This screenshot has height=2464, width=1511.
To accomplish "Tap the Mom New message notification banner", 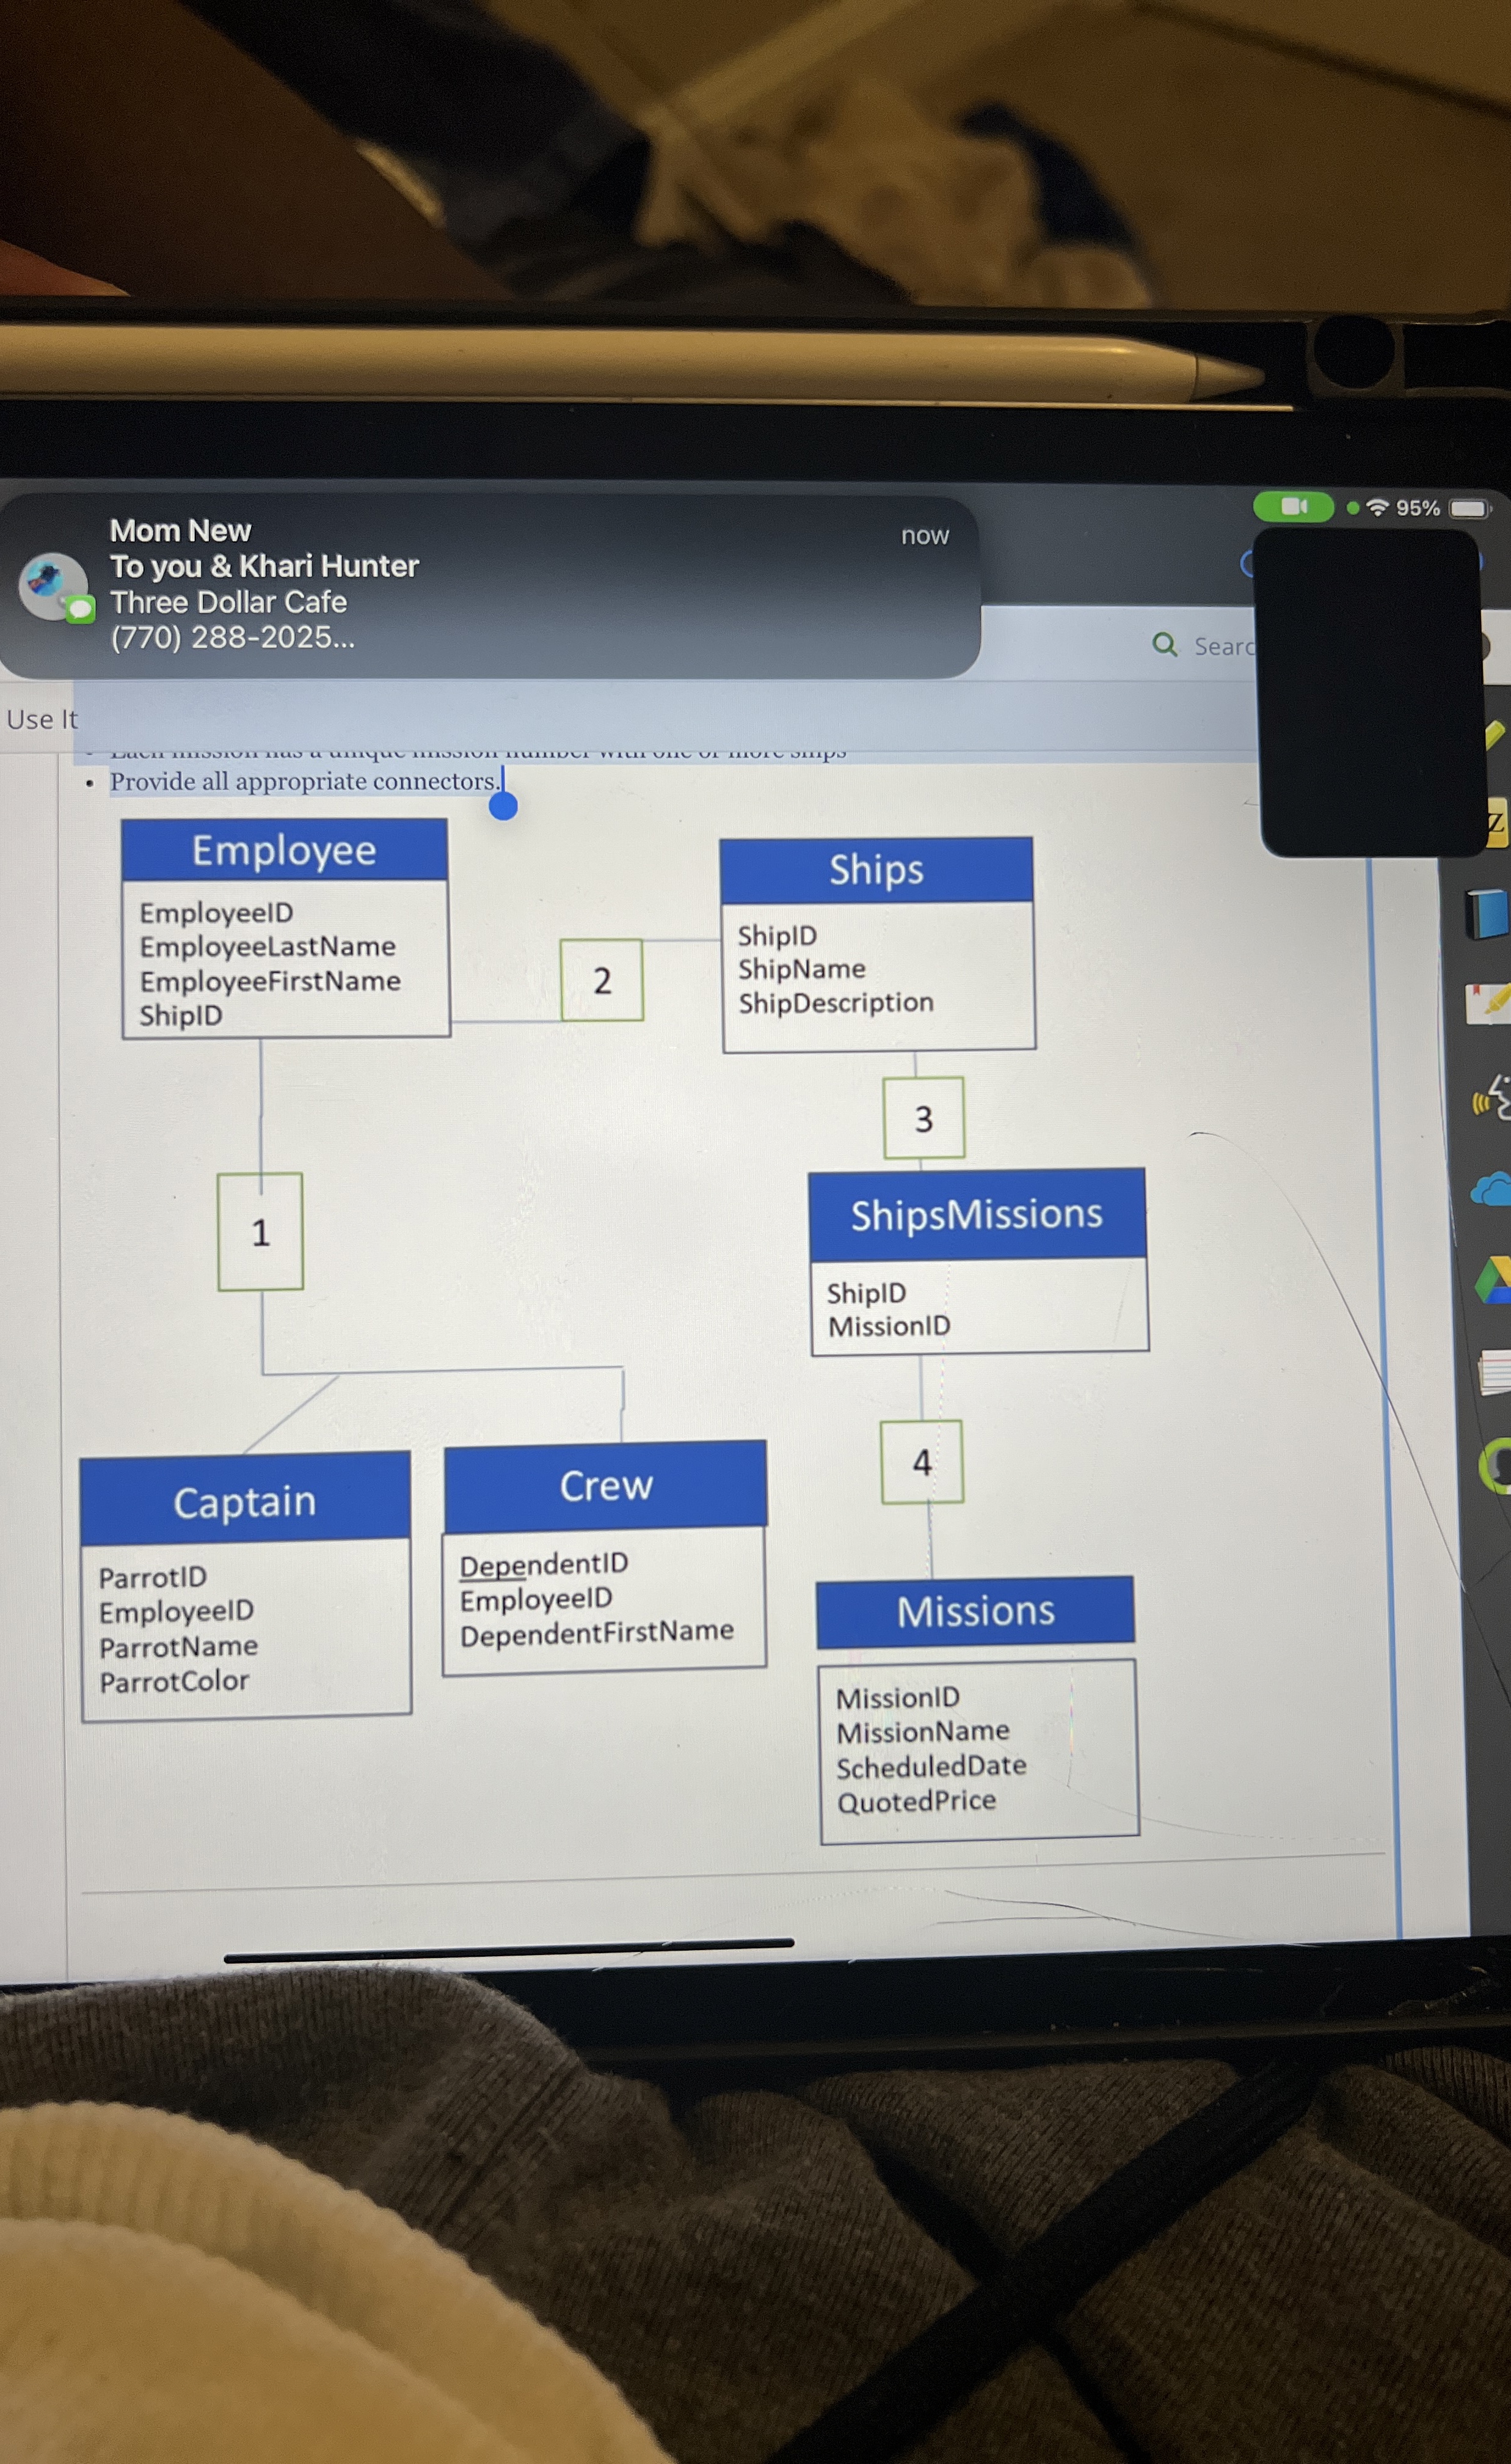I will (x=490, y=585).
